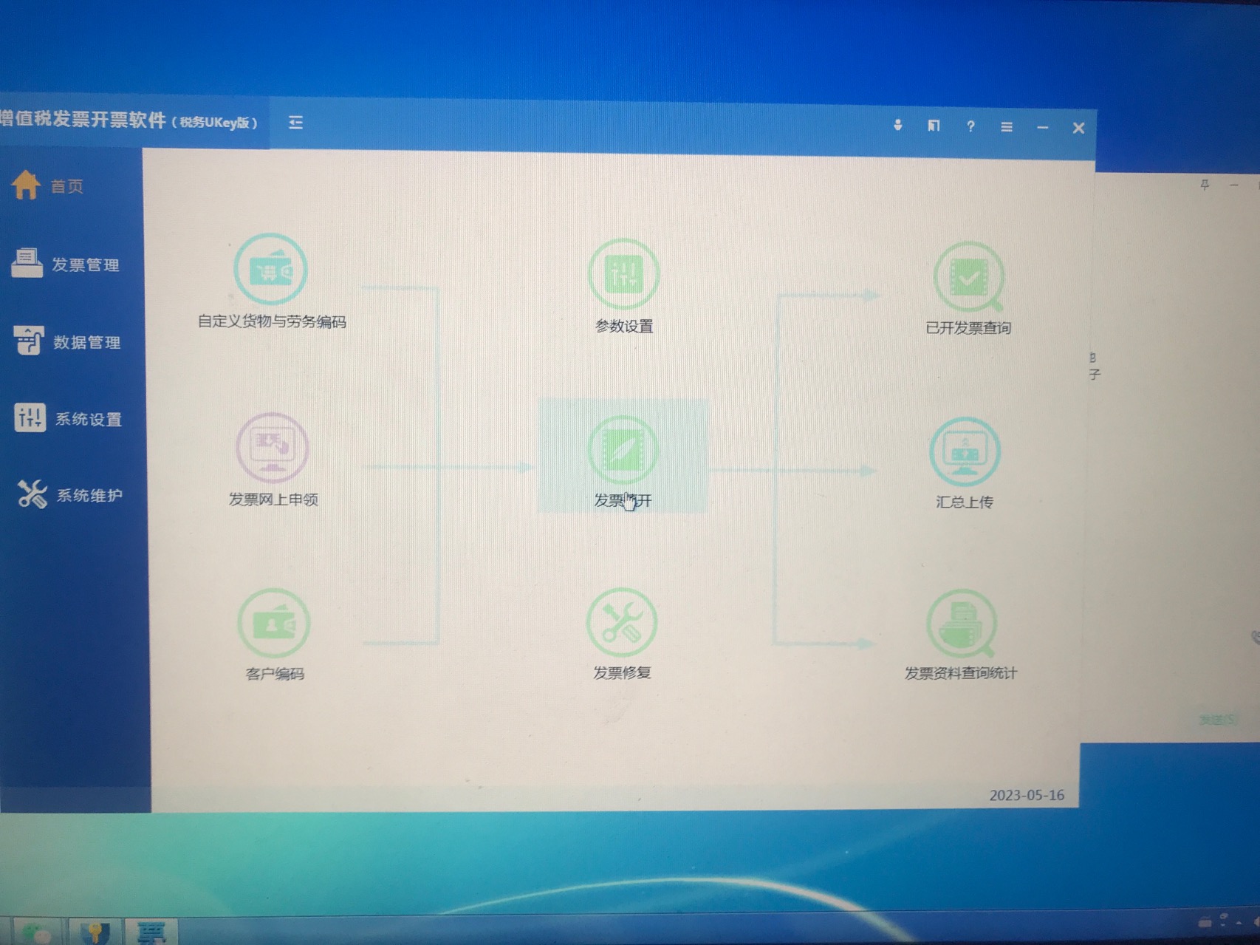Toggle the pin icon on the background window
Screen dimensions: 1260x945
click(x=1205, y=184)
